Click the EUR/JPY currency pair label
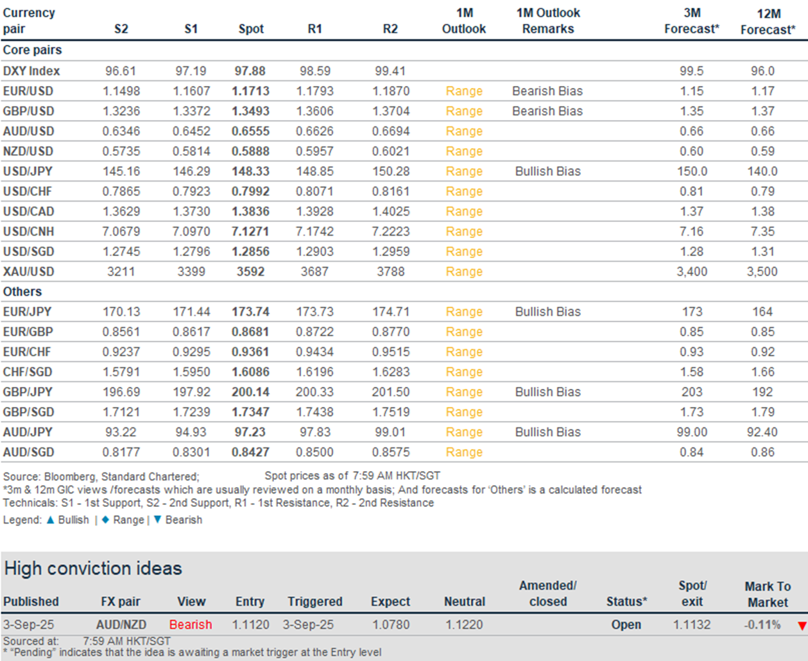 click(x=28, y=312)
